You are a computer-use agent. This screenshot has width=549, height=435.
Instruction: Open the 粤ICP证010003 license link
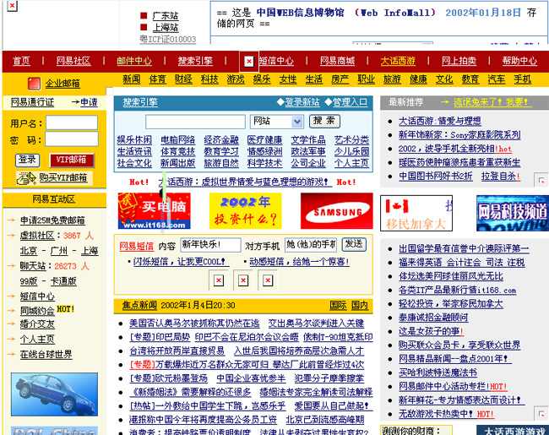pyautogui.click(x=168, y=39)
